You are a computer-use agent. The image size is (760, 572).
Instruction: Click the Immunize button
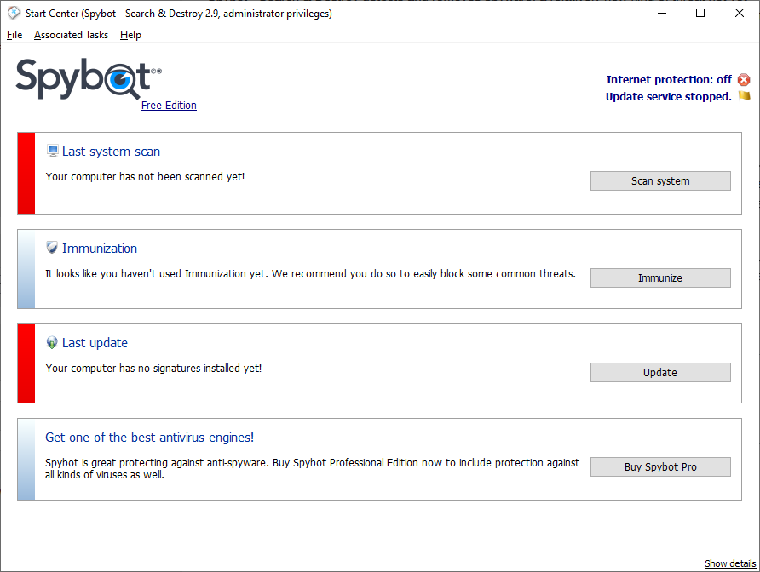tap(660, 278)
